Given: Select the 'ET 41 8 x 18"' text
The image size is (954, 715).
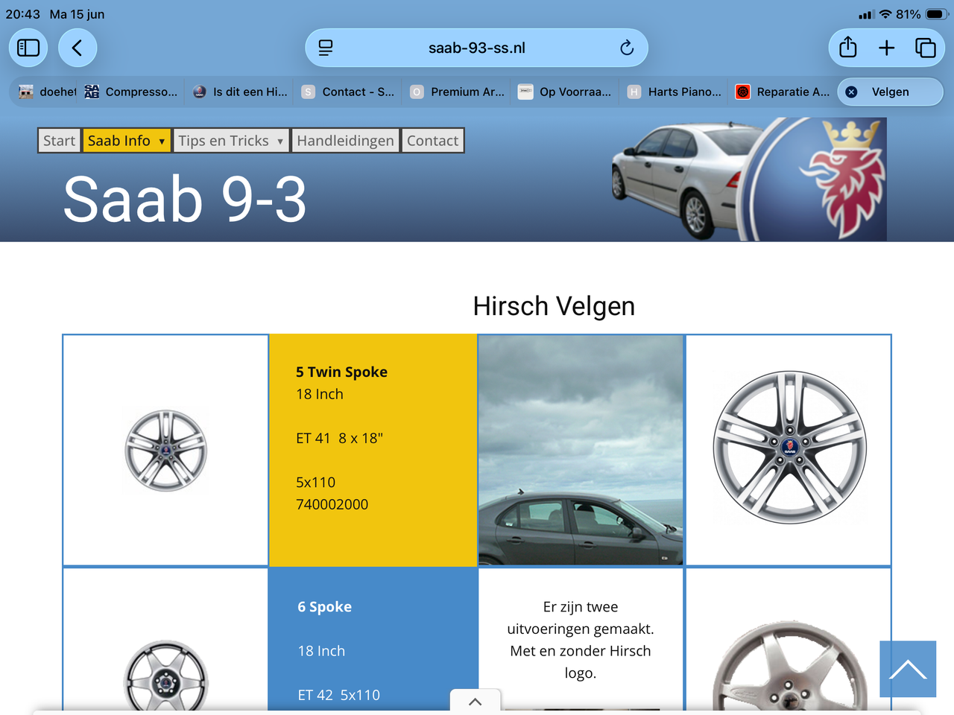Looking at the screenshot, I should click(339, 438).
